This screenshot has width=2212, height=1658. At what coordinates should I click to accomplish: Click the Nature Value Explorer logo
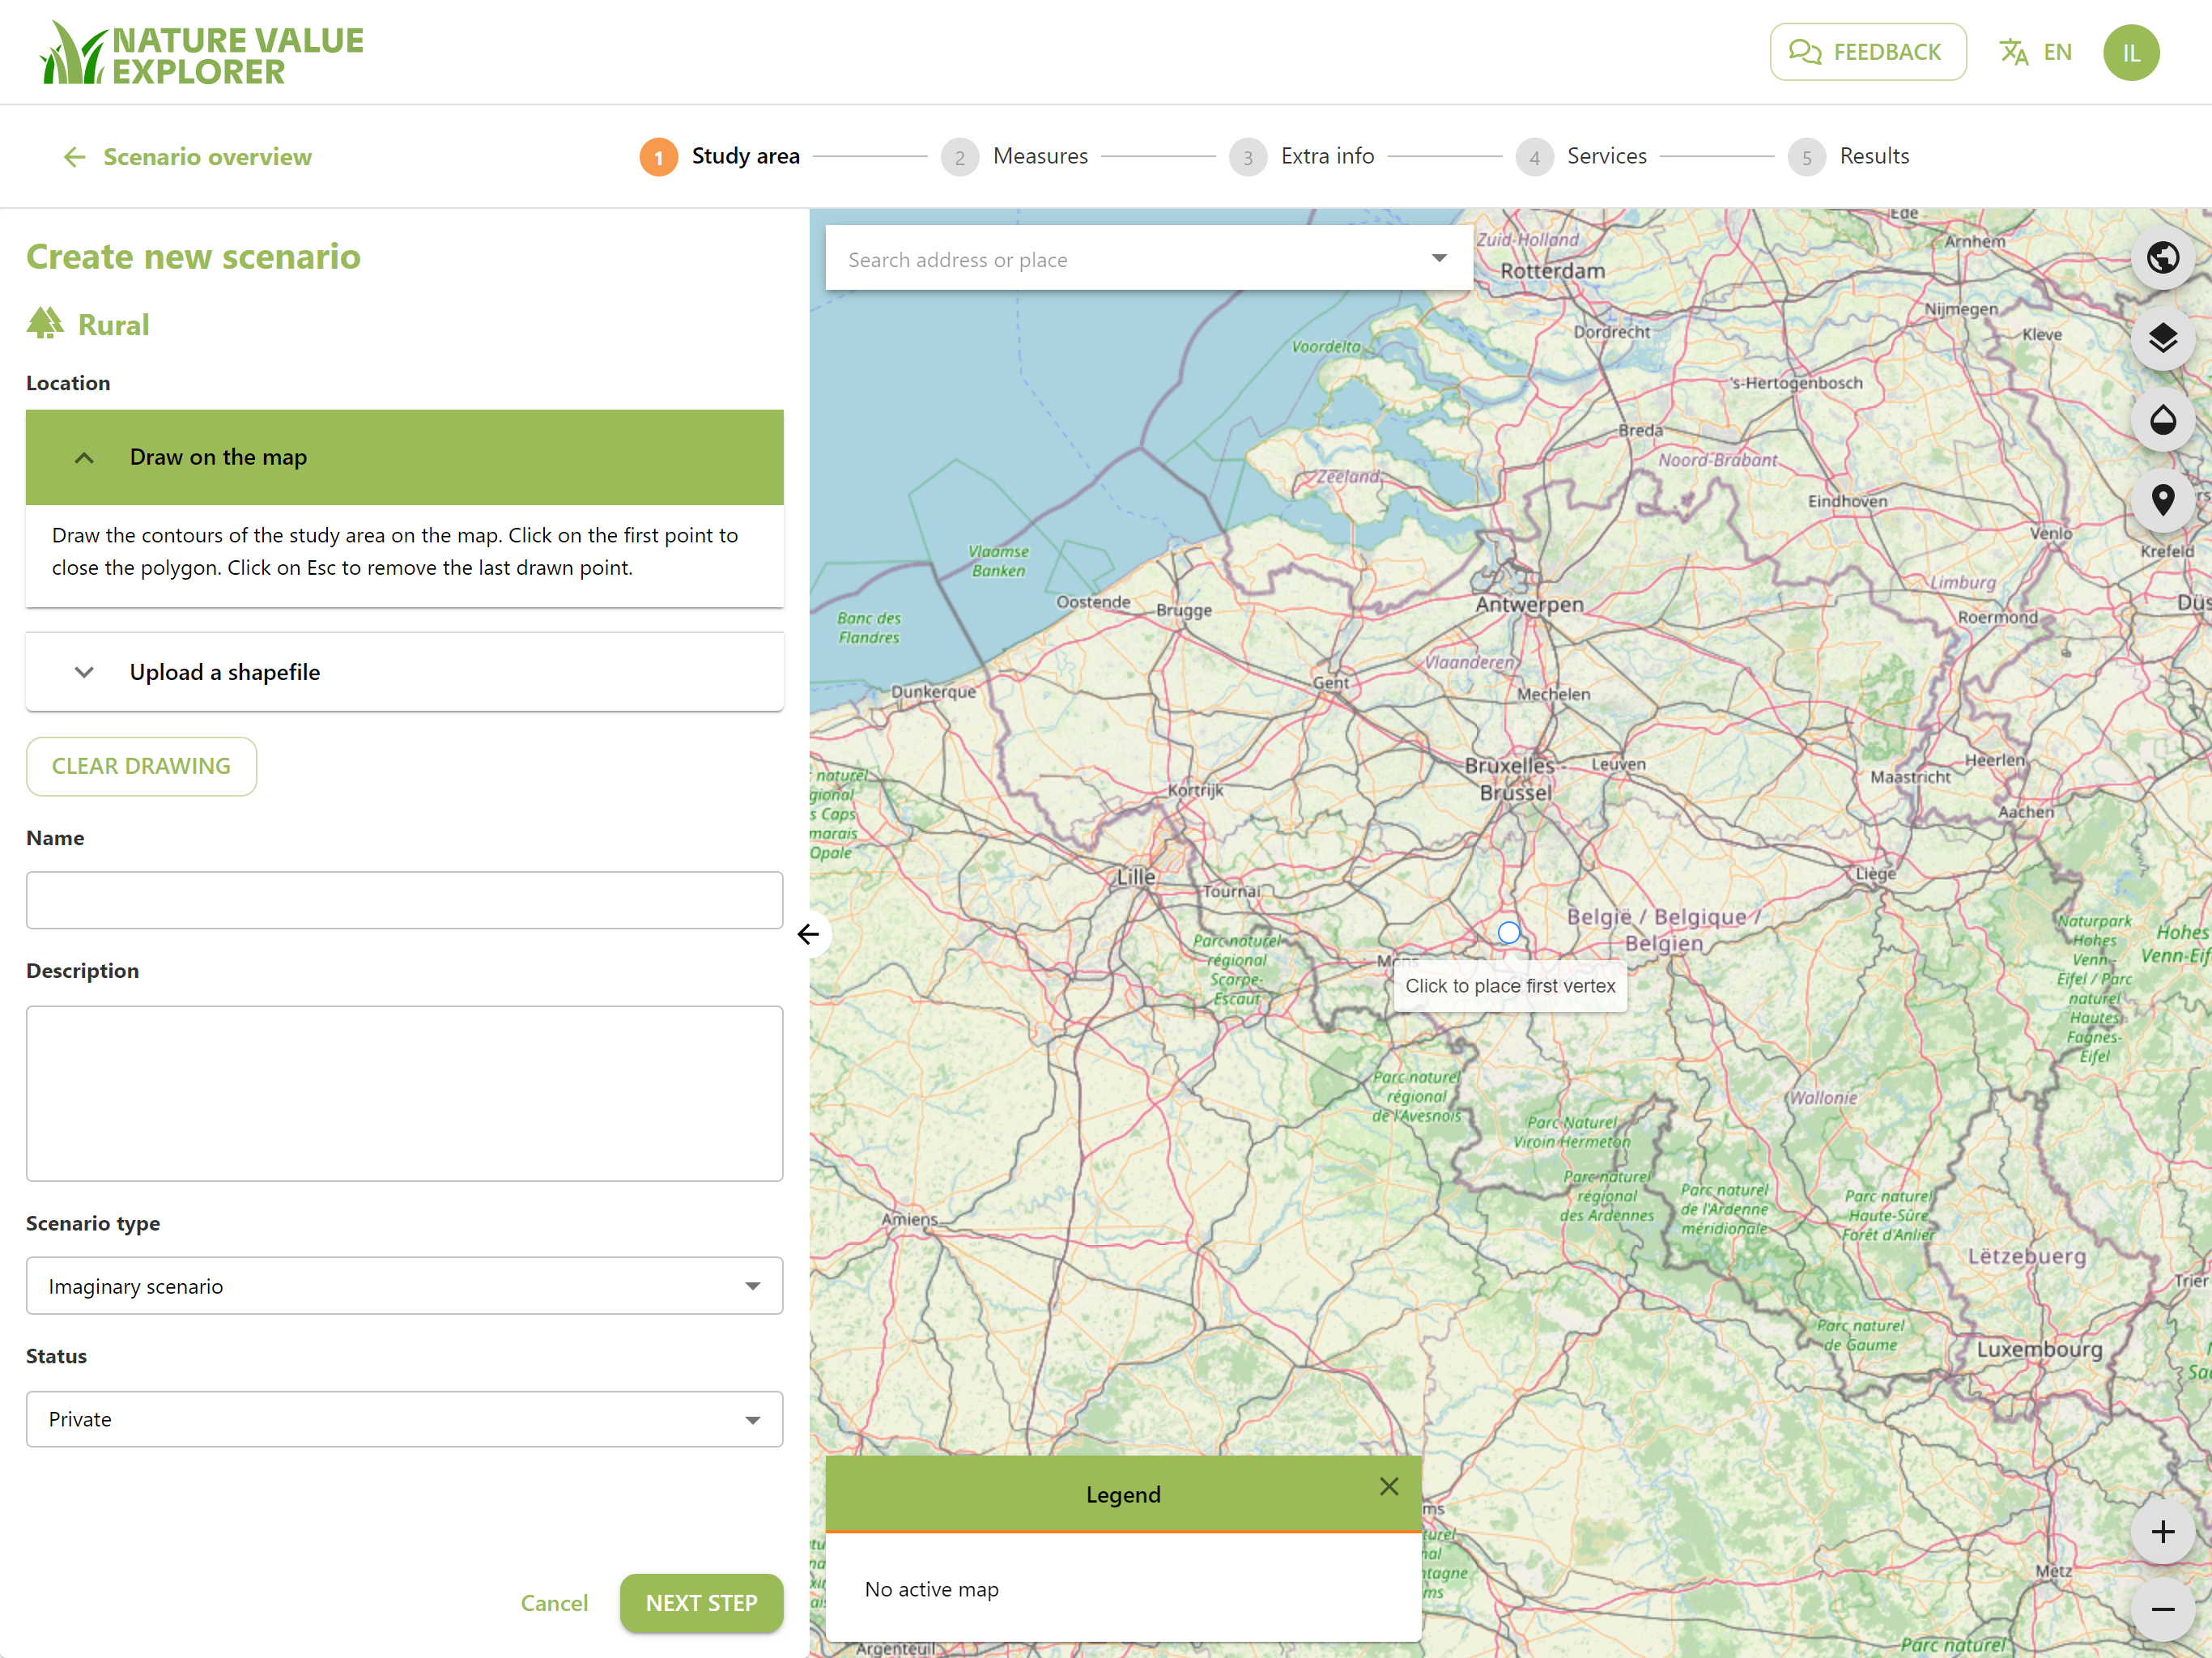coord(201,53)
